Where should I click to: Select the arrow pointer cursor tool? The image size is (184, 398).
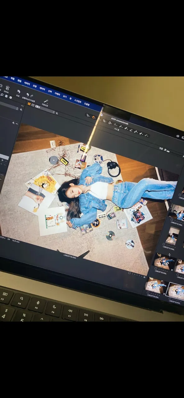[x=88, y=115]
